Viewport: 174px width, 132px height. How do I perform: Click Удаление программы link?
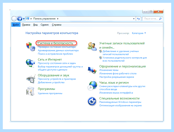[x=50, y=93]
